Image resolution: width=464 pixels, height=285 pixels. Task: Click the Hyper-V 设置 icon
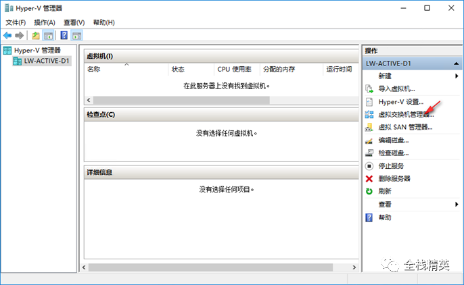pos(369,102)
